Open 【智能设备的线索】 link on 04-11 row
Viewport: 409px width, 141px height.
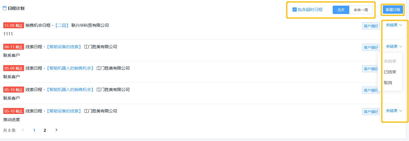(x=64, y=47)
